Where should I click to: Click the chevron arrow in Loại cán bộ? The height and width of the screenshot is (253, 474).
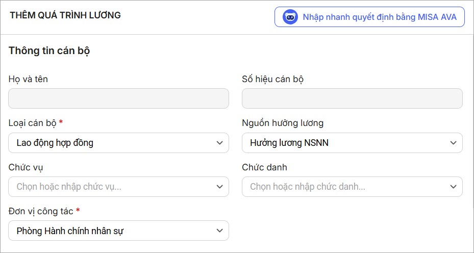tap(220, 143)
